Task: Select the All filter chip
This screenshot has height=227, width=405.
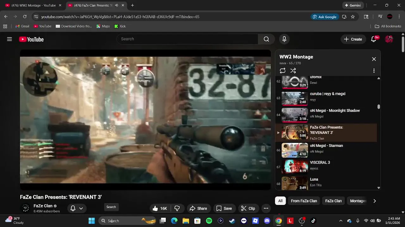Action: click(280, 201)
